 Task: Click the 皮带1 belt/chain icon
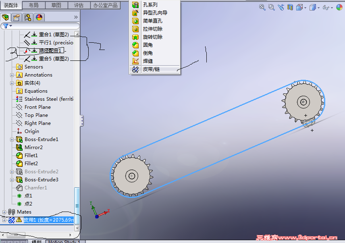click(11, 220)
